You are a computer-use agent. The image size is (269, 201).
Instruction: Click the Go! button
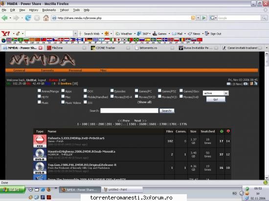(216, 100)
